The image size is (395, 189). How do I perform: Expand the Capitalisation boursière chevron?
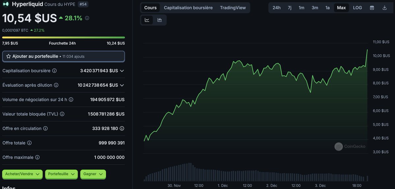coord(122,71)
